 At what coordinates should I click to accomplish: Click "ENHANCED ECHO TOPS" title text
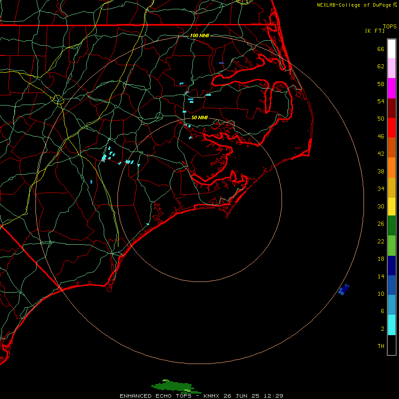[x=156, y=396]
